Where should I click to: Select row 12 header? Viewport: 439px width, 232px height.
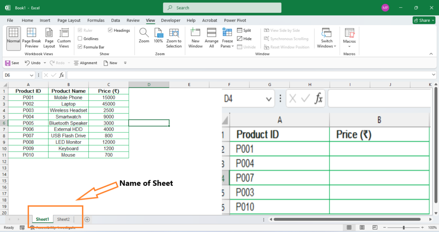[x=4, y=161]
